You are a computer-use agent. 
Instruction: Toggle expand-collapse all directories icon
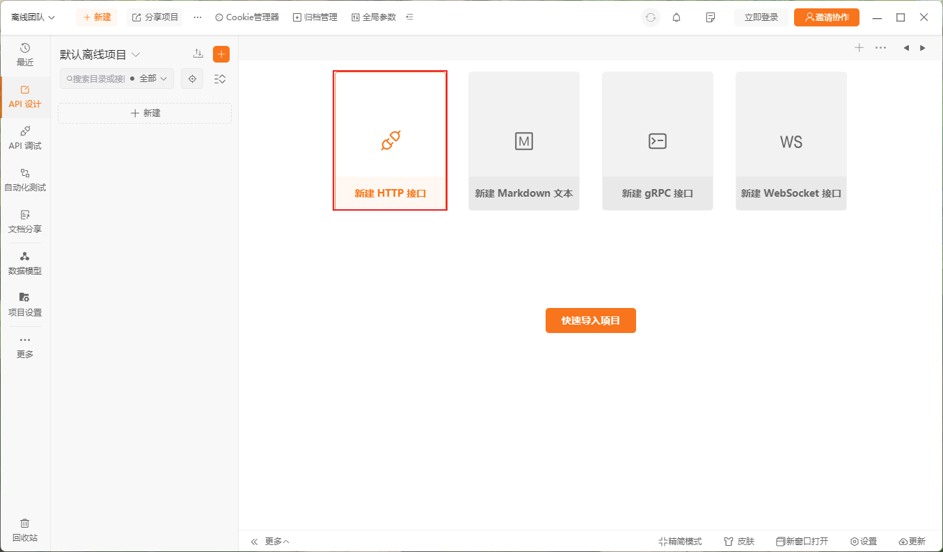(220, 79)
